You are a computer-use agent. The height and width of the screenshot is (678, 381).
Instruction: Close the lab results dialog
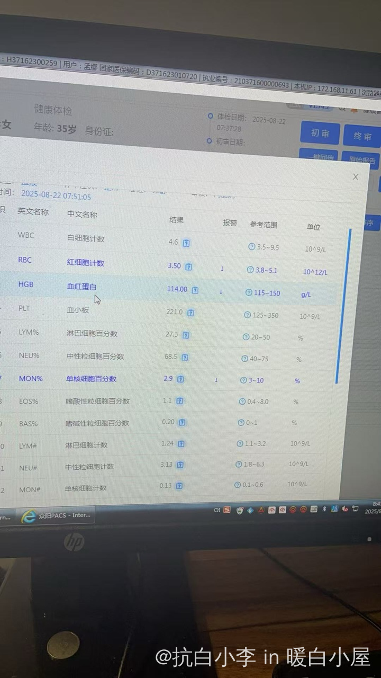356,177
